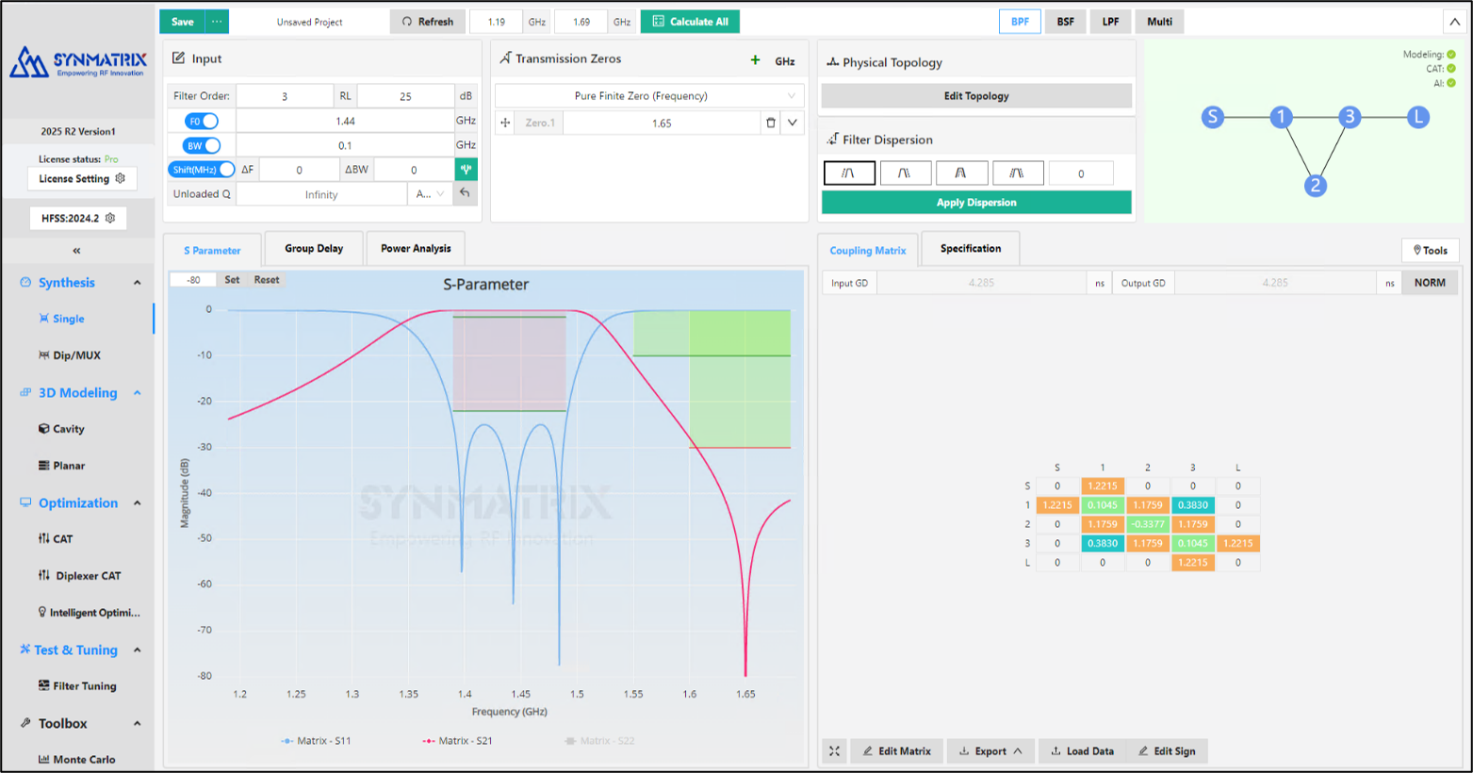Viewport: 1473px width, 773px height.
Task: Toggle the BW switch
Action: [202, 145]
